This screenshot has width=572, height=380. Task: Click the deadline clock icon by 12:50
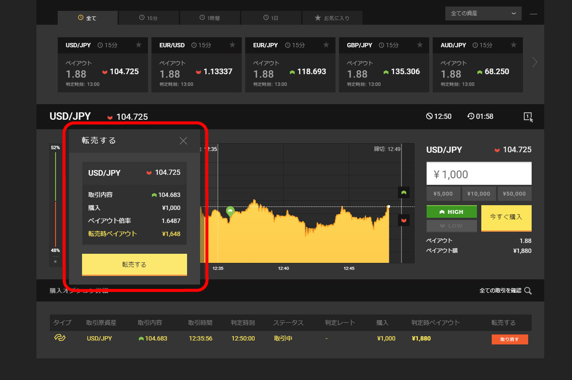[429, 116]
